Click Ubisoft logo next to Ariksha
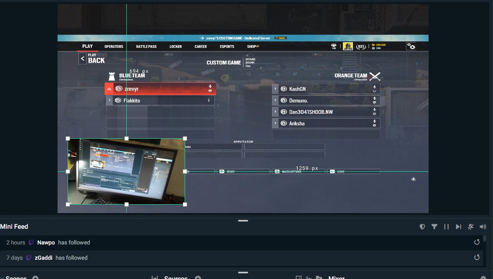Viewport: 493px width, 279px height. click(283, 123)
